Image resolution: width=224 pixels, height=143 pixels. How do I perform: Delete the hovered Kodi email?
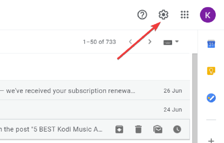[x=139, y=130]
